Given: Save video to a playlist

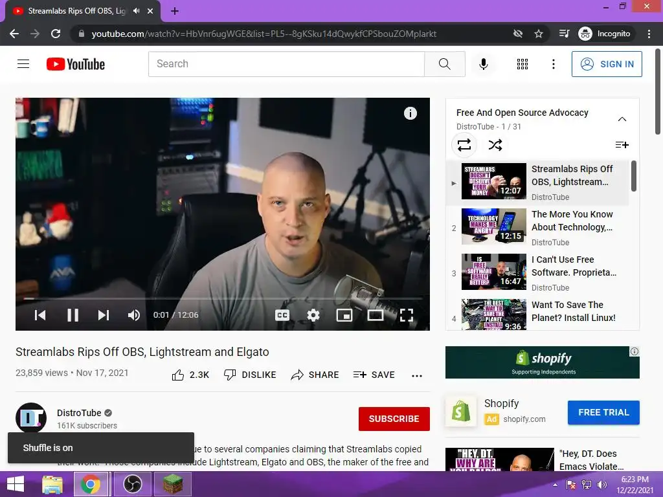Looking at the screenshot, I should pos(374,375).
